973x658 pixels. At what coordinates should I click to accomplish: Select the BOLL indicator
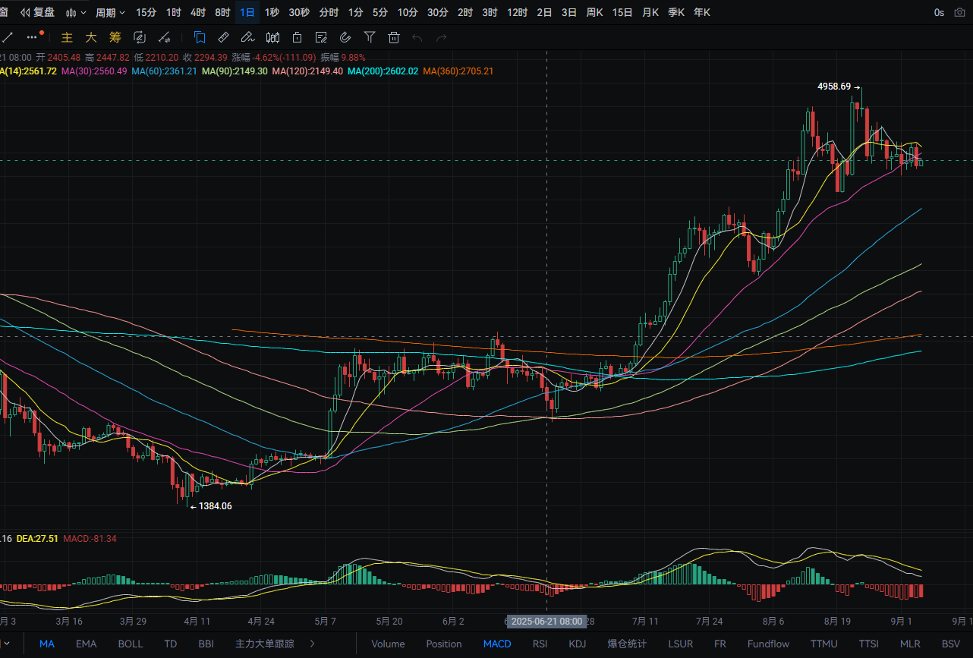[x=131, y=644]
